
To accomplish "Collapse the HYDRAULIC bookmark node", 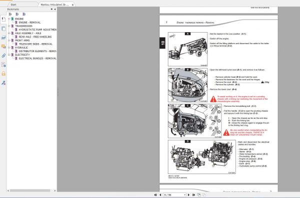I will pos(9,48).
